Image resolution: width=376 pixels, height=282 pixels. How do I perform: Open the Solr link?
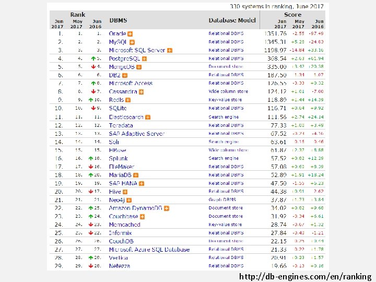[x=114, y=142]
